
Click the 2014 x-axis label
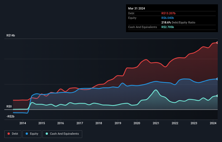click(23, 123)
